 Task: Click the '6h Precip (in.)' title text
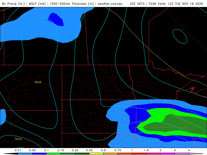pos(13,4)
